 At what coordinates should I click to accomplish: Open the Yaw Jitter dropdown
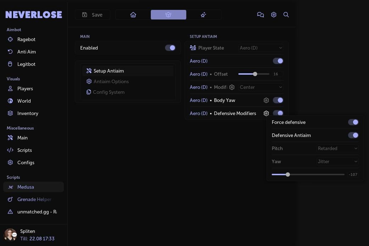[337, 161]
